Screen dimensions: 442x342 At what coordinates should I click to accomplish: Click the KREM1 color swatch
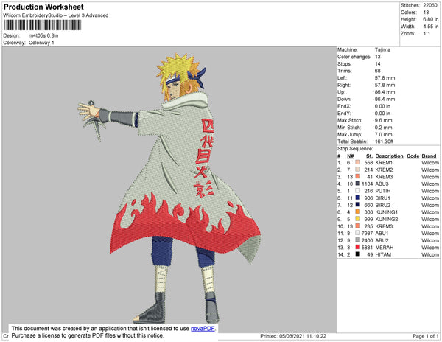358,162
